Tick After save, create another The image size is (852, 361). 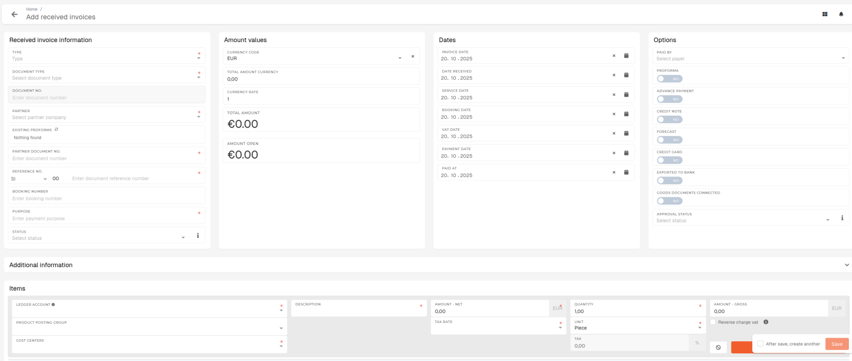(760, 344)
